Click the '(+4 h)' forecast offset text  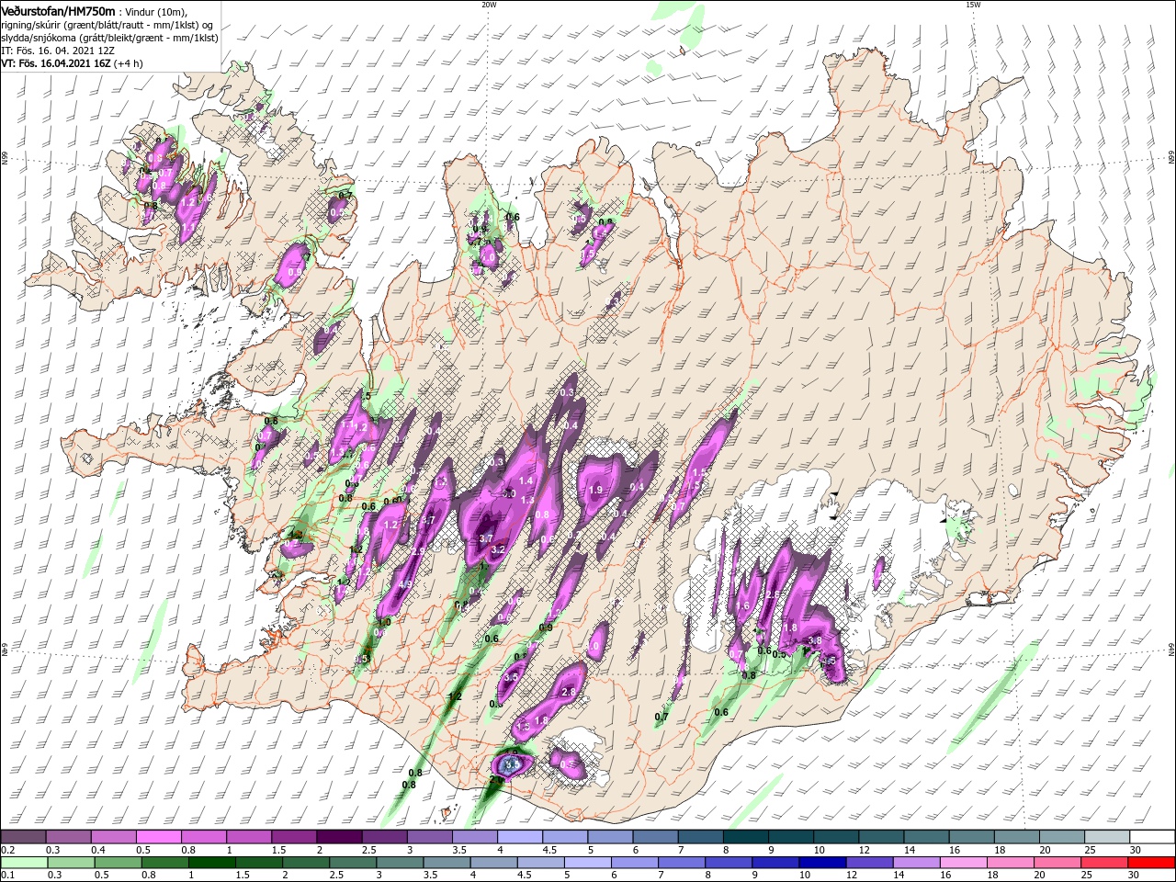(128, 63)
